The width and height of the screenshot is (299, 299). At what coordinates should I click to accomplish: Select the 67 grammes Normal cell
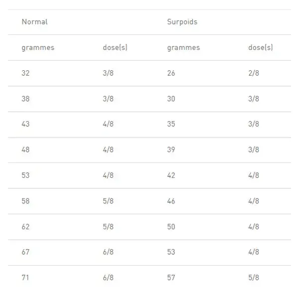click(x=25, y=252)
